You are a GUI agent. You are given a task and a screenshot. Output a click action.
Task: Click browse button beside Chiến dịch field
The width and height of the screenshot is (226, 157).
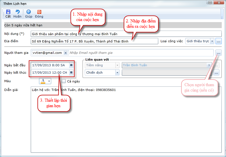(217, 73)
